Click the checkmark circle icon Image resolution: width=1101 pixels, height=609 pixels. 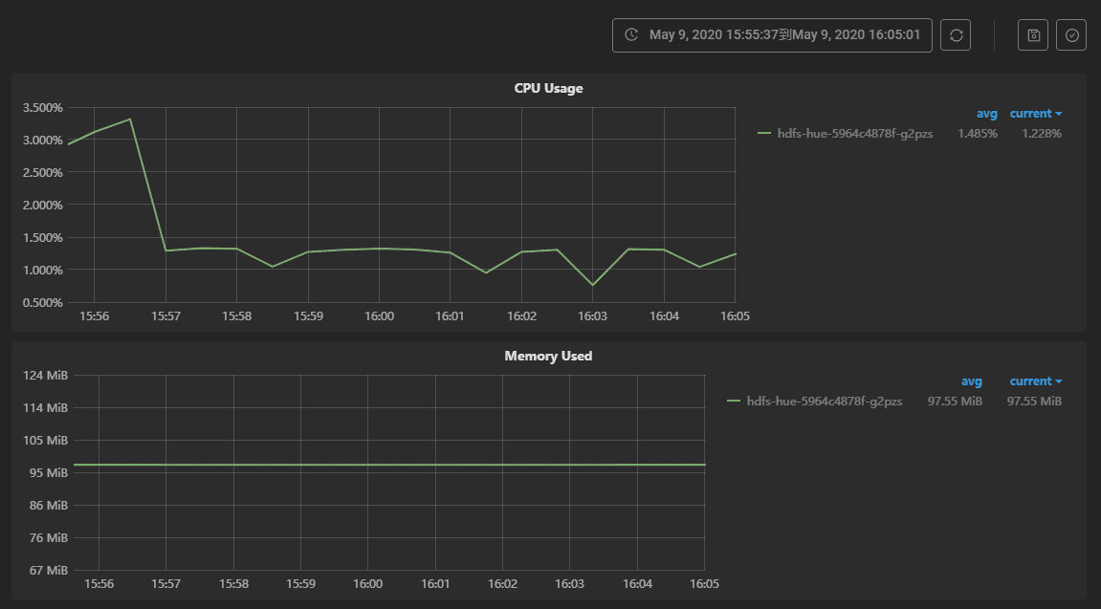(x=1071, y=35)
